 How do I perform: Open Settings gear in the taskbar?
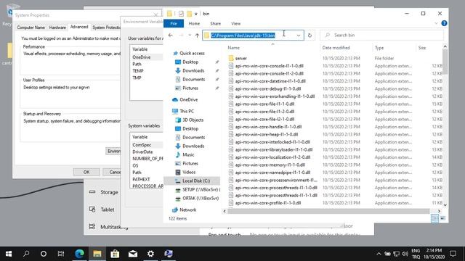click(150, 254)
